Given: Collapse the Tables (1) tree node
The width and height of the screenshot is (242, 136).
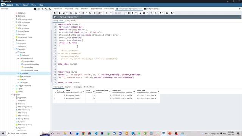Looking at the screenshot, I should (x=14, y=49).
